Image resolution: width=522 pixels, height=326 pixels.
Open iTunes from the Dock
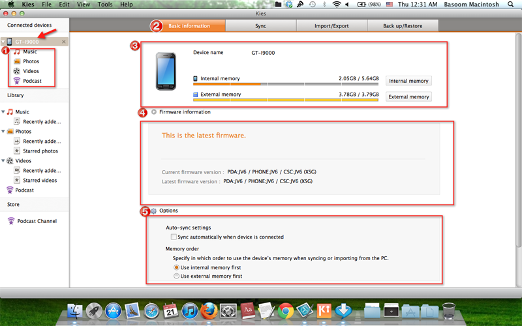[190, 312]
